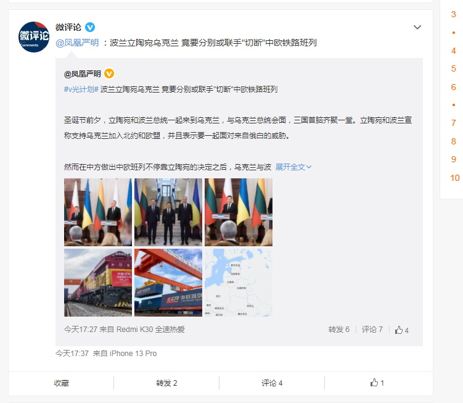The image size is (463, 403).
Task: Open the @凤凰严明 mention link in the repost
Action: tap(77, 43)
